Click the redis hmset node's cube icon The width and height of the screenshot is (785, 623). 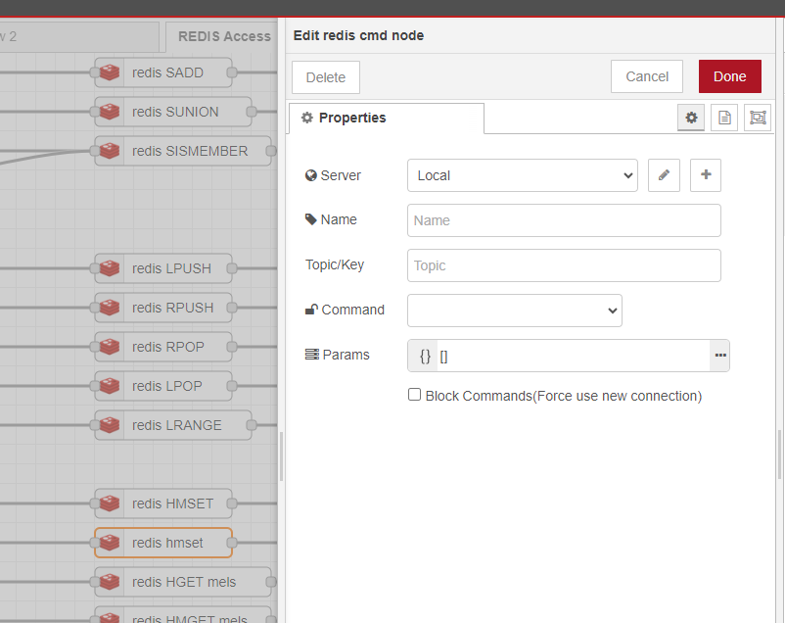pos(110,543)
